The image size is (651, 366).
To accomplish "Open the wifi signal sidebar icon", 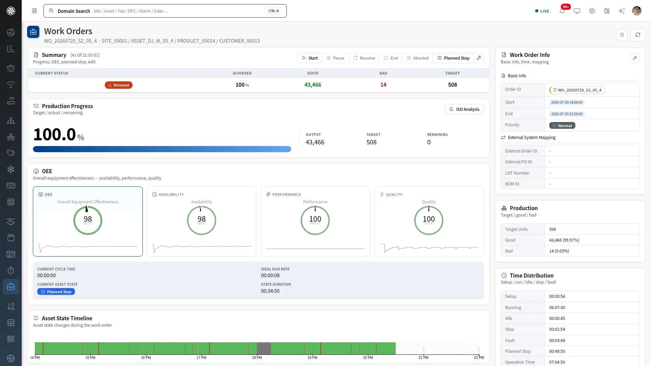I will point(11,84).
